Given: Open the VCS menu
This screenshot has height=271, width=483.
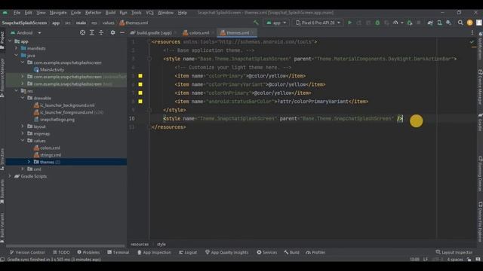Looking at the screenshot, I should click(x=149, y=13).
